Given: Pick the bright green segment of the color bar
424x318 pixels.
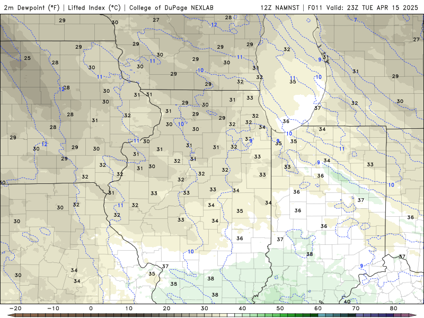Looking at the screenshot, I should tap(284, 315).
